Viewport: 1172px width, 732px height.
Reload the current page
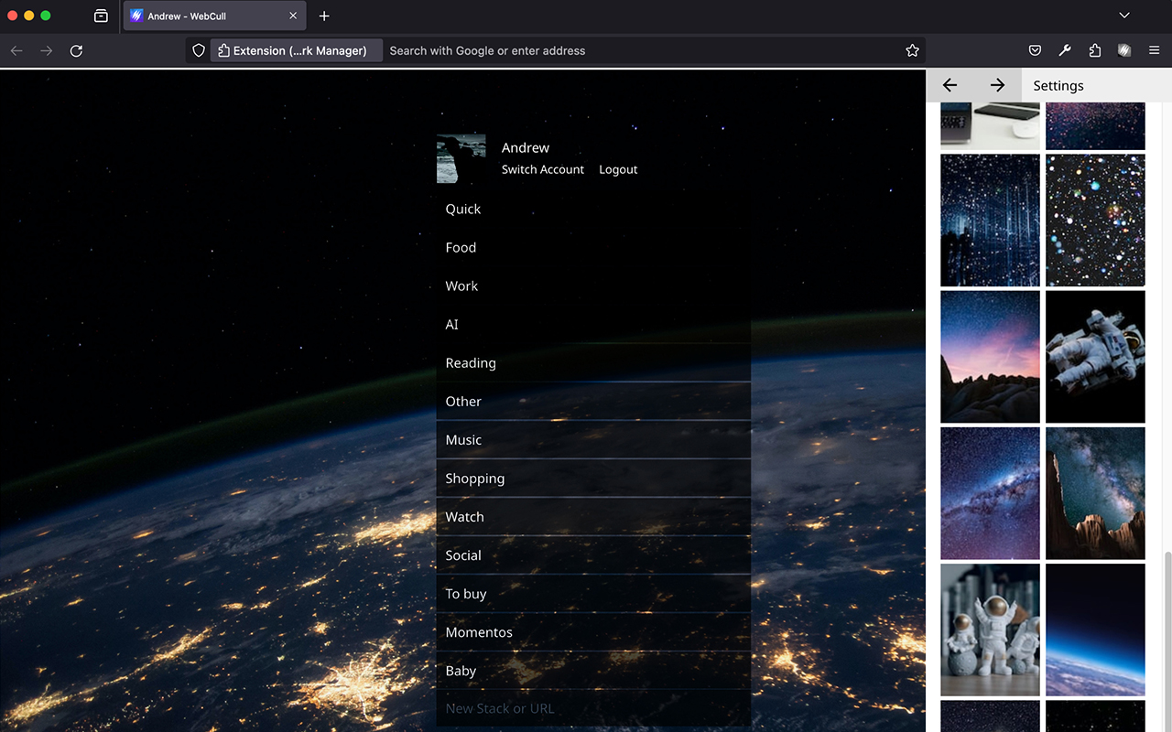76,50
